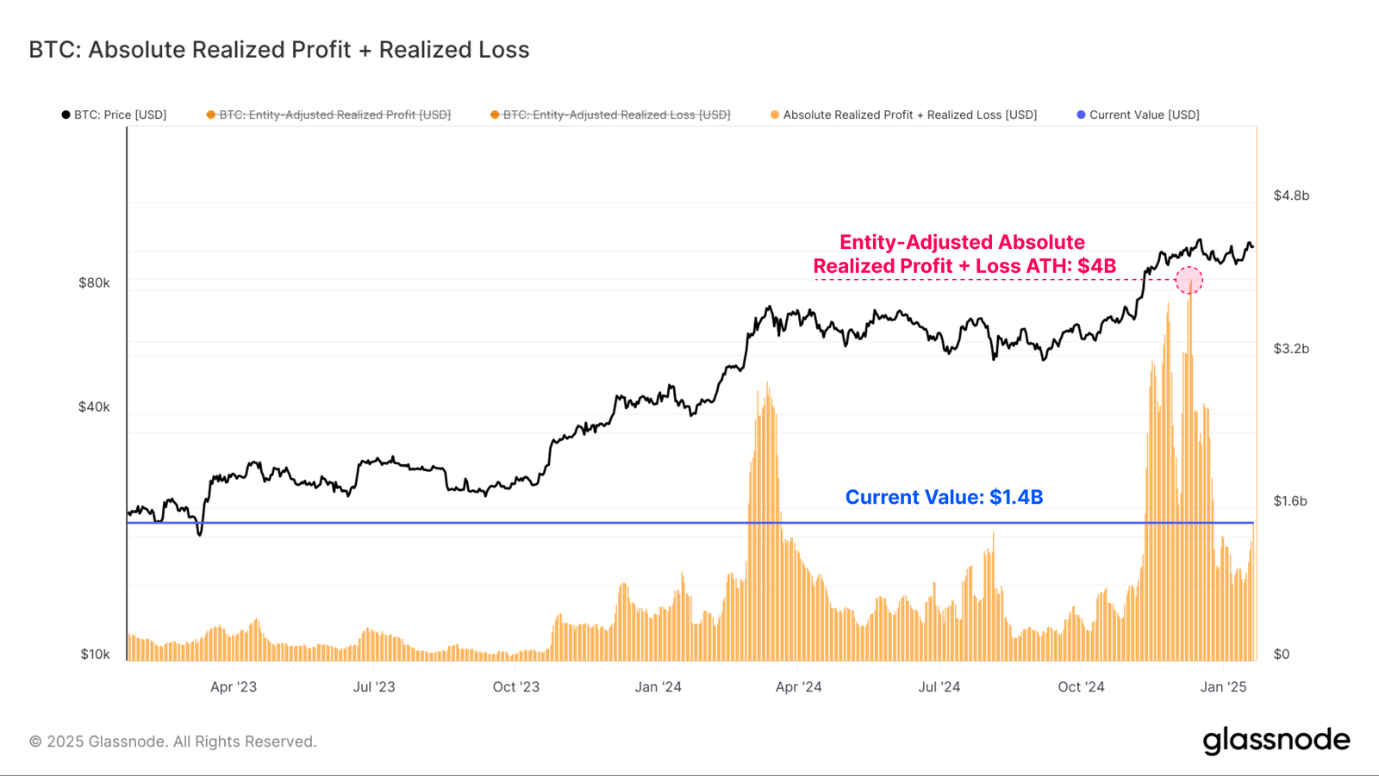Hide the Absolute Realized Profit + Realized Loss series
Viewport: 1379px width, 776px height.
(x=909, y=115)
